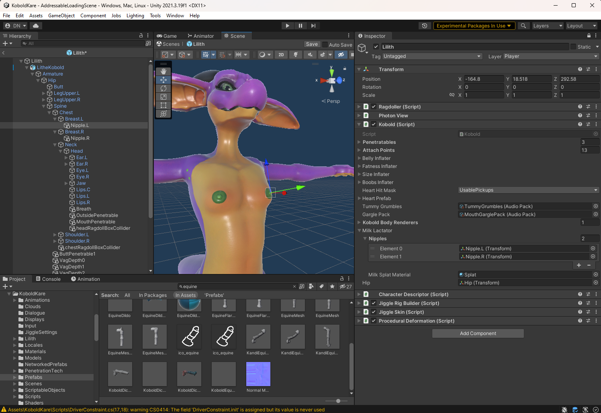Open the Lighting menu
The image size is (601, 413).
point(135,16)
